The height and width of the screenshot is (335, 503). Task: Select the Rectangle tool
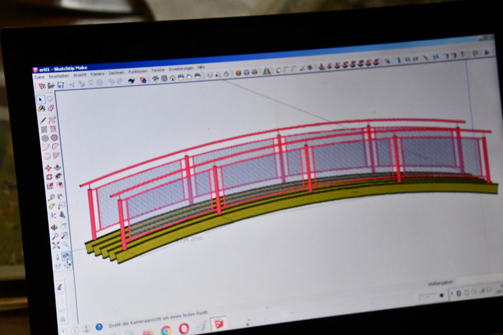point(44,129)
